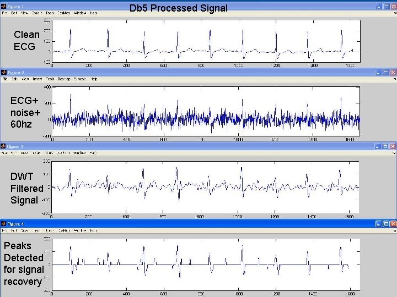Minimize the Figure 1 window
The height and width of the screenshot is (297, 397).
(379, 7)
